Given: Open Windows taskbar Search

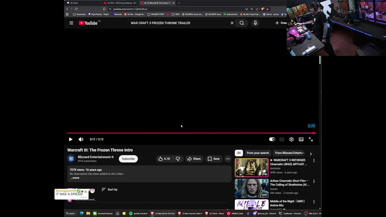Looking at the screenshot, I should (x=70, y=213).
